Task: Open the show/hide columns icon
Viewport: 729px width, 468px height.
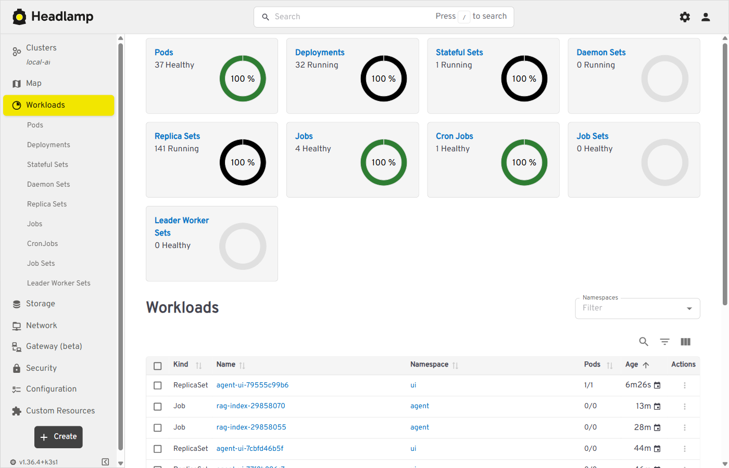Action: point(685,342)
